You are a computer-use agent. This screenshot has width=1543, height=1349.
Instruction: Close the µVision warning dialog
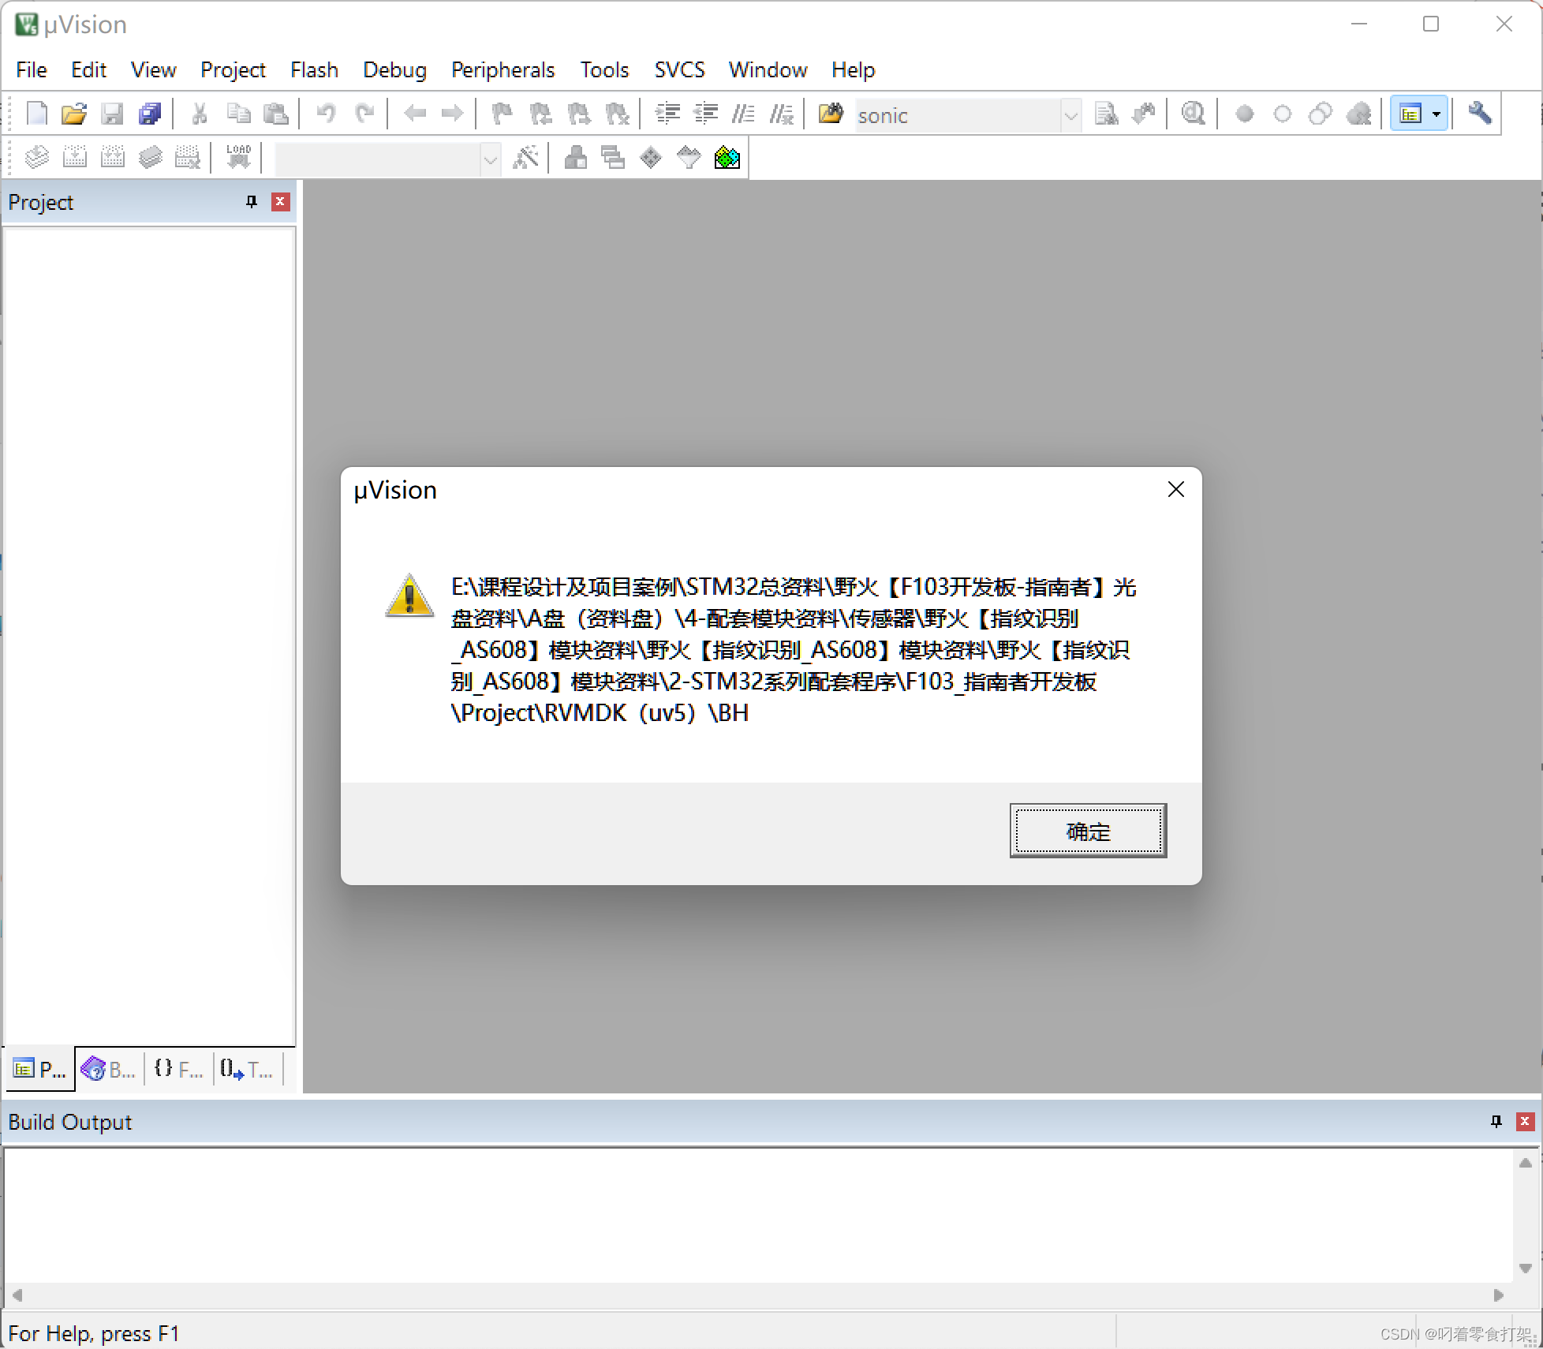1175,490
